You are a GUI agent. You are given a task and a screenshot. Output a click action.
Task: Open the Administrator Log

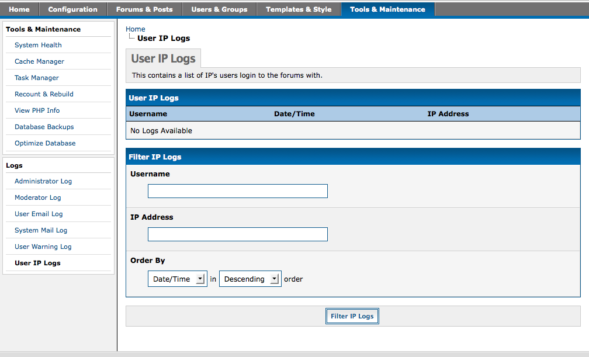pyautogui.click(x=43, y=181)
